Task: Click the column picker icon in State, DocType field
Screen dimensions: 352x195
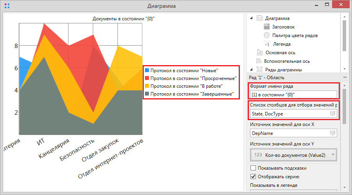Action: [x=332, y=113]
